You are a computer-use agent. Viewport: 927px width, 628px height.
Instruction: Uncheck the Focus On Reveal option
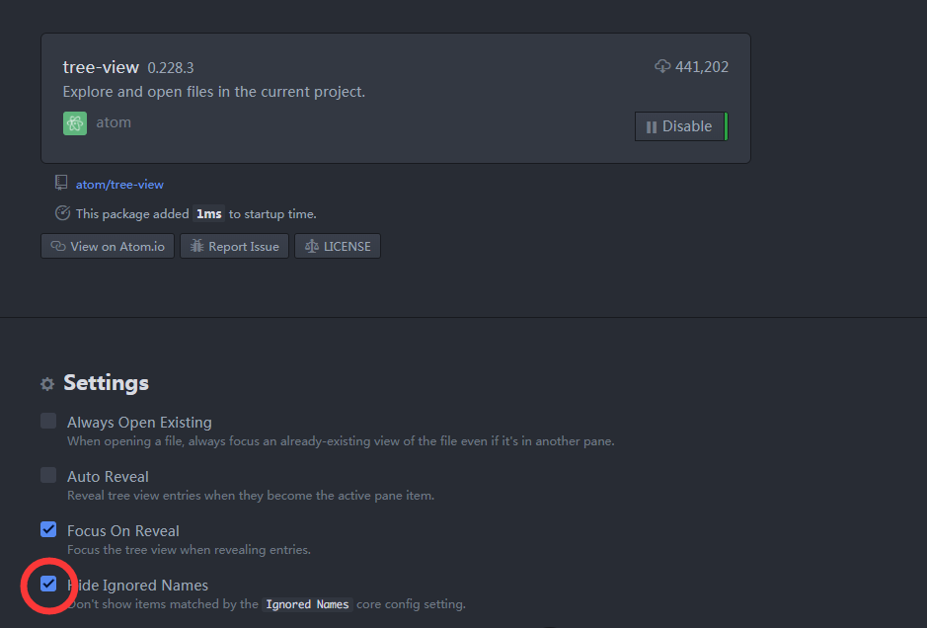point(48,529)
